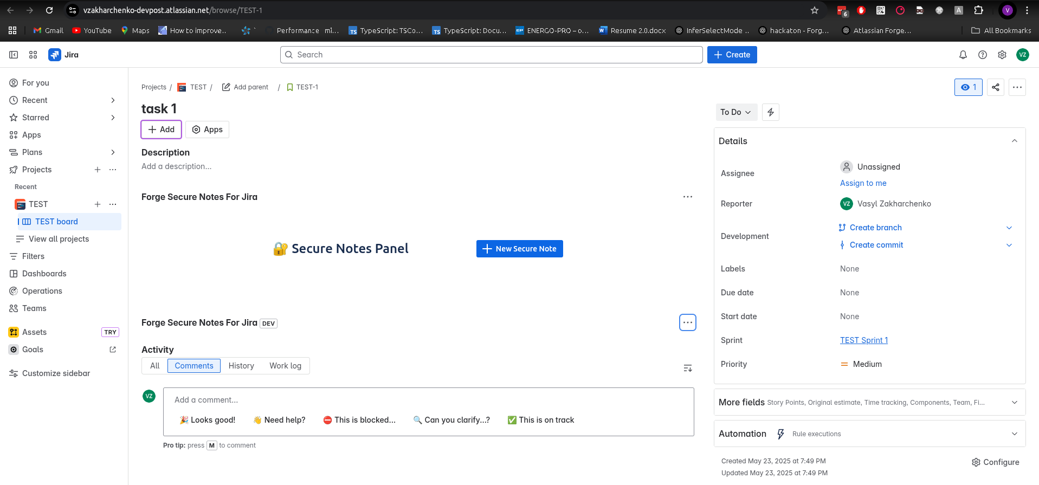
Task: Add a new project with plus icon
Action: click(x=98, y=170)
